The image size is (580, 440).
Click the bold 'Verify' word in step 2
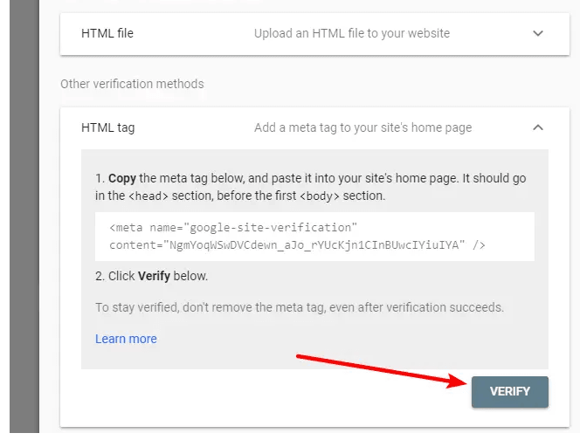[154, 276]
